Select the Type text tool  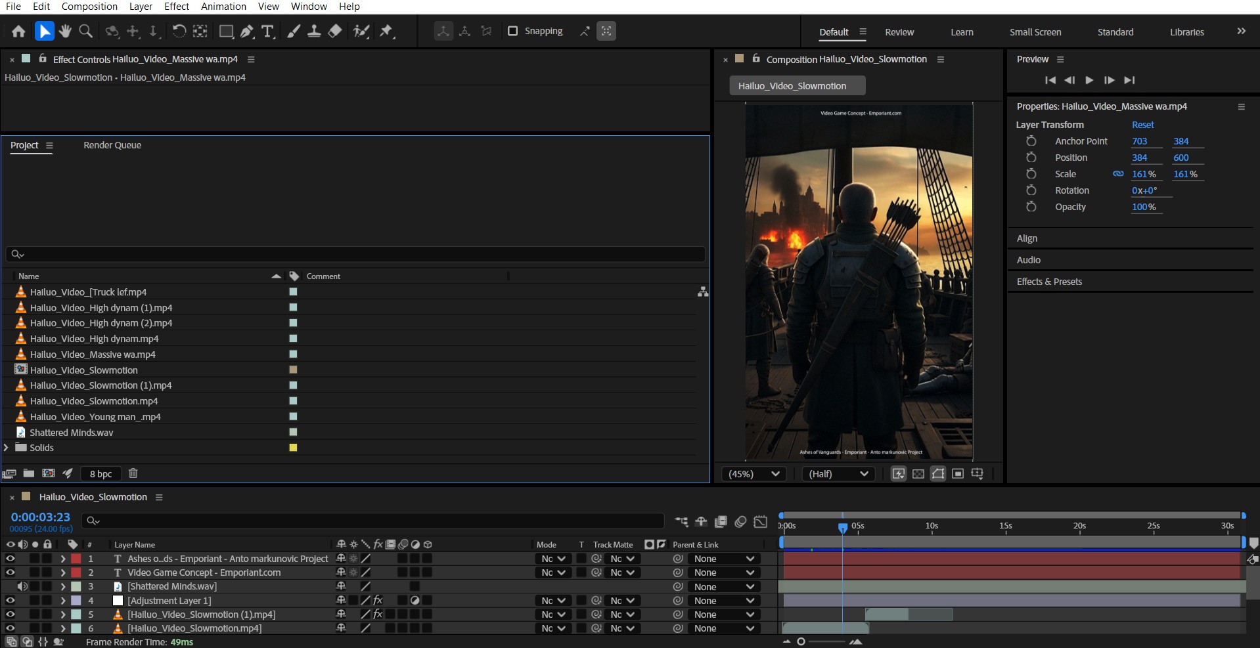267,31
